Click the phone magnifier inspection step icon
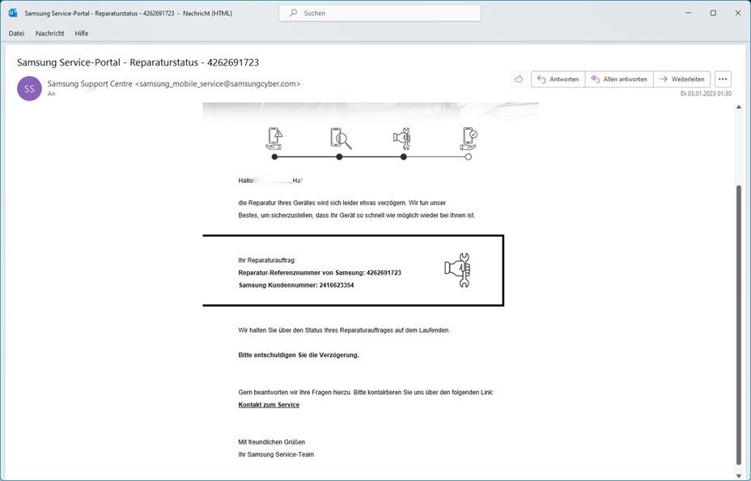 click(341, 138)
